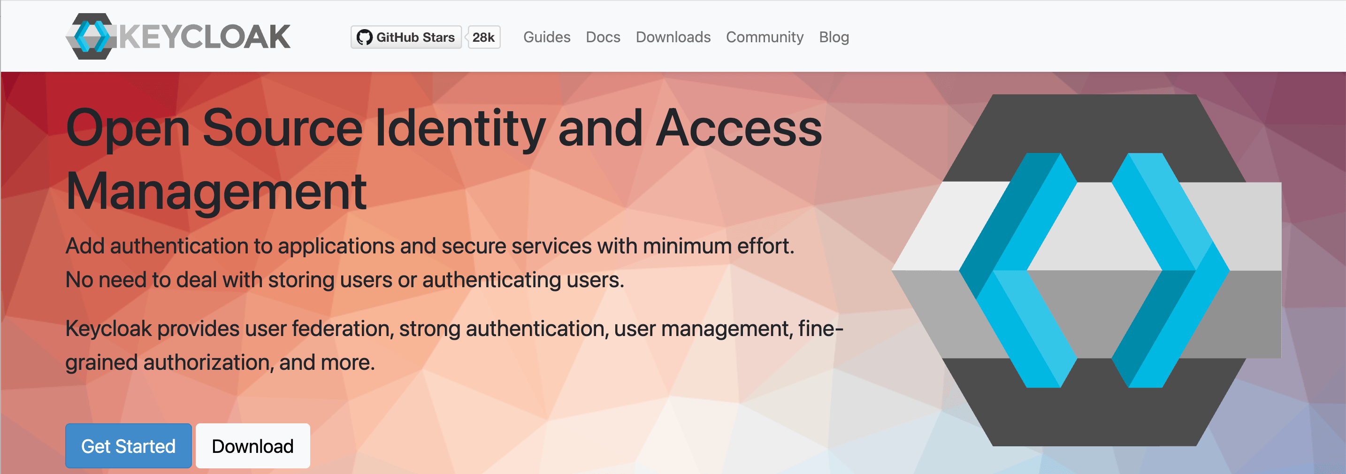Click the 'Add authentication to applications' sentence
Image resolution: width=1346 pixels, height=474 pixels.
point(429,246)
